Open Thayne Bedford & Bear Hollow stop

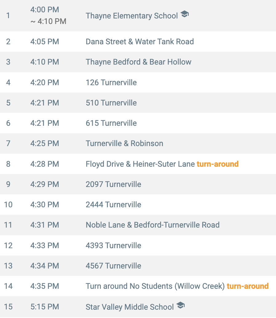click(x=138, y=62)
